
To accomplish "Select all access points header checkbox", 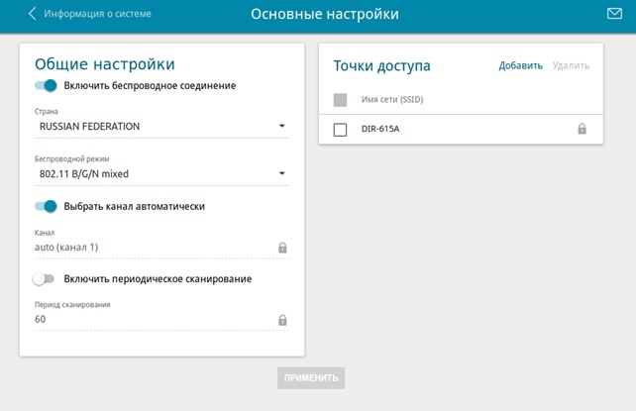I will pos(340,100).
